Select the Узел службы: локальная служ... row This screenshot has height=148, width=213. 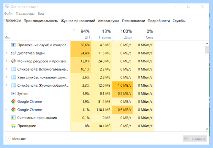42,77
